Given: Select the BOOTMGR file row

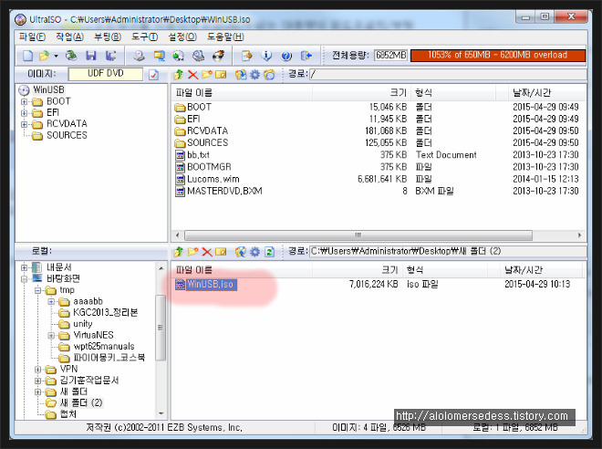Looking at the screenshot, I should (379, 167).
